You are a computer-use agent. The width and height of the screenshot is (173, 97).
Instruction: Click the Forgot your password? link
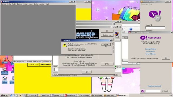(x=154, y=86)
